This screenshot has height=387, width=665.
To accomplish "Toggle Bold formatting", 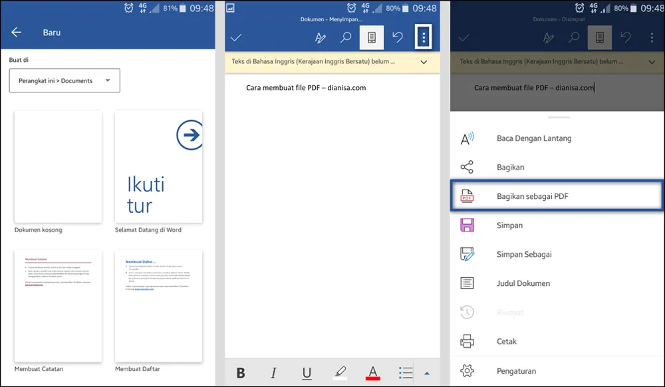I will point(241,373).
